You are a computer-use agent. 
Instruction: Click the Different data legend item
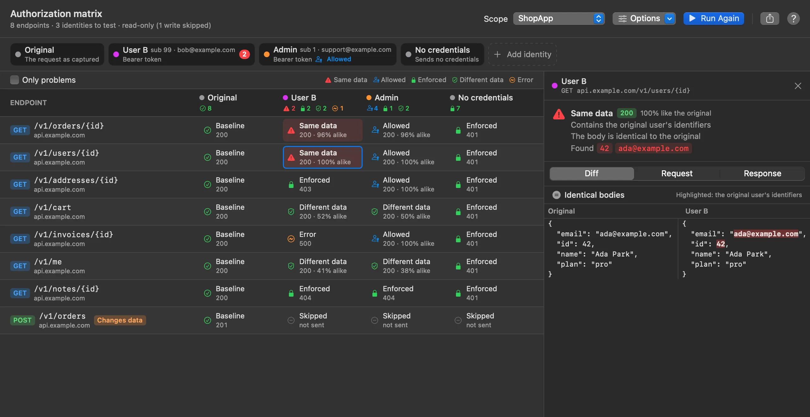478,80
